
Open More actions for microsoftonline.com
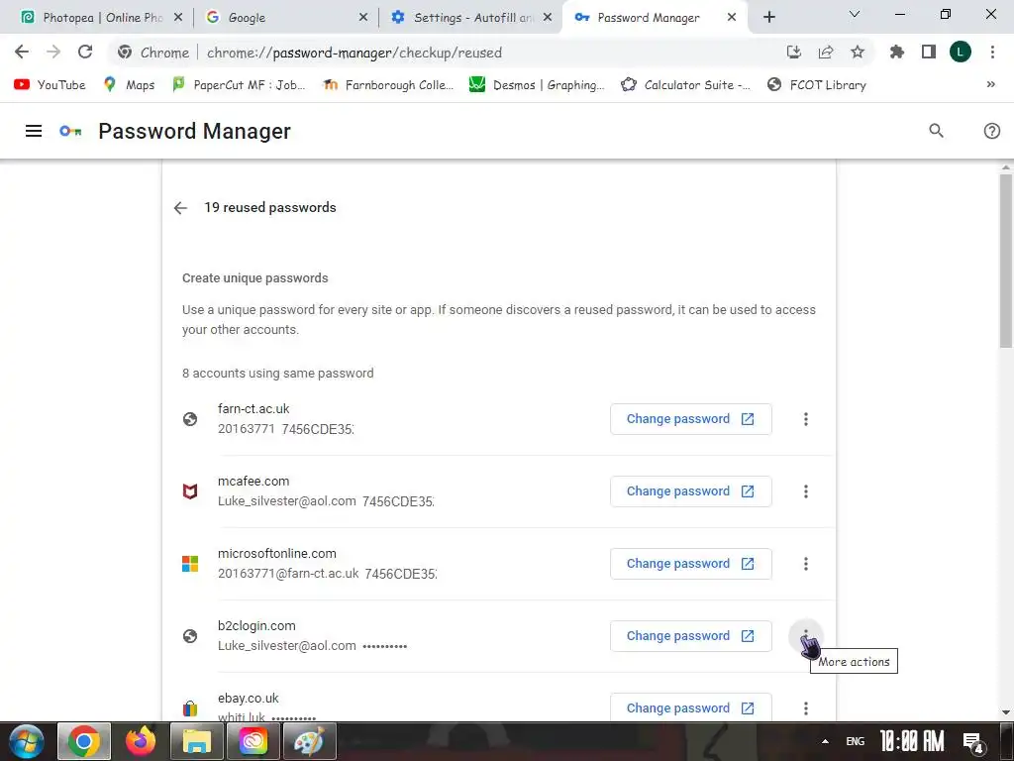pos(806,564)
